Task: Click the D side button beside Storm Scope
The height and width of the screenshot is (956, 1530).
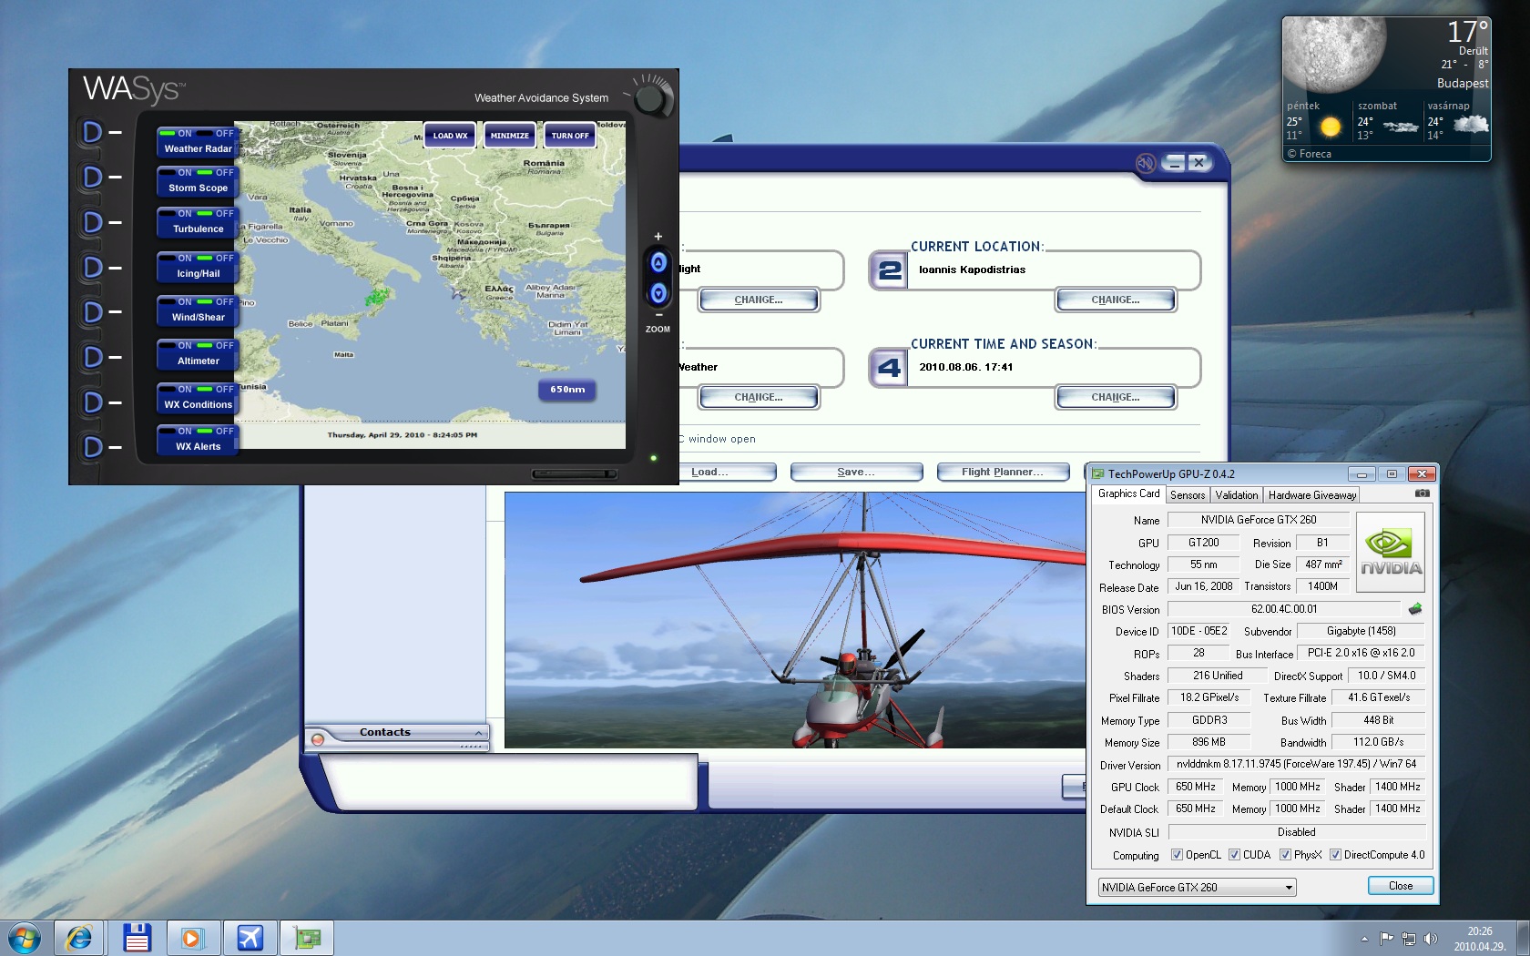Action: click(92, 177)
